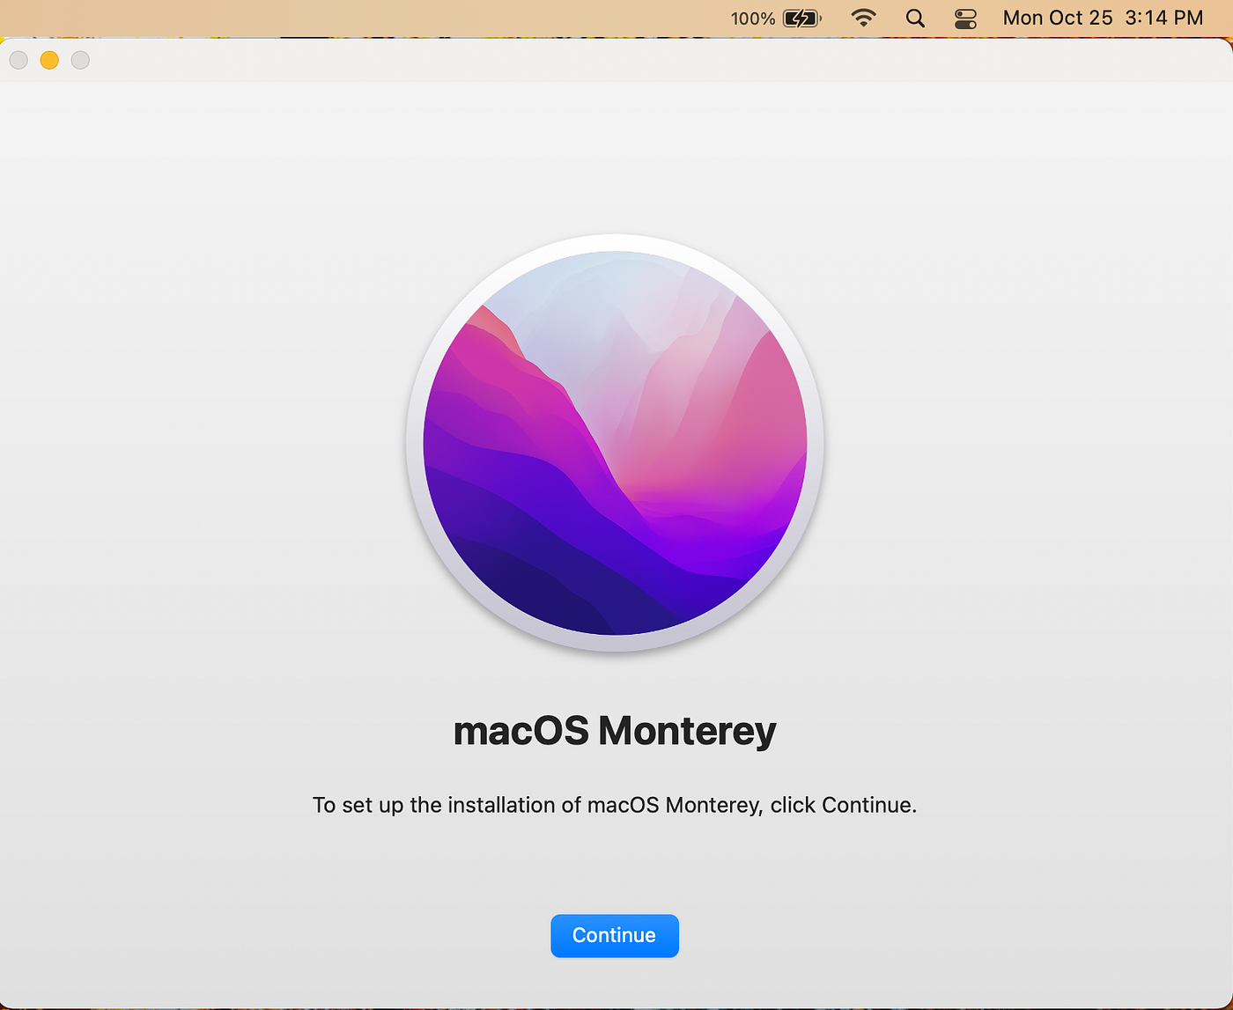Open the date and time menu clock

[x=1103, y=18]
